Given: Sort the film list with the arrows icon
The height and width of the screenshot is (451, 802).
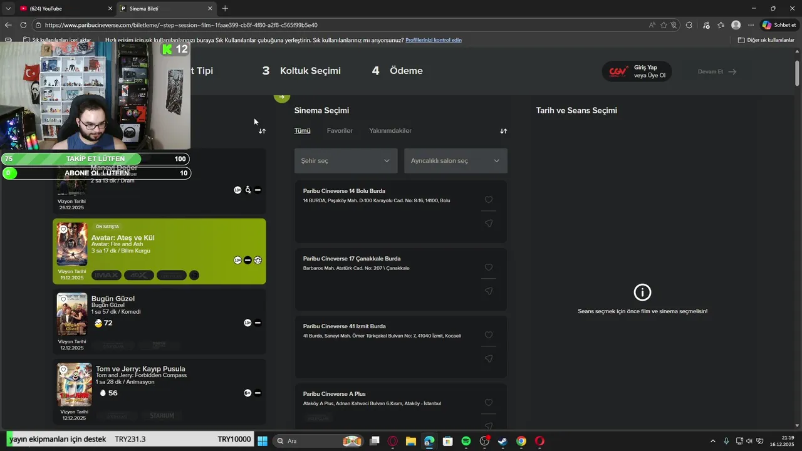Looking at the screenshot, I should click(x=262, y=131).
